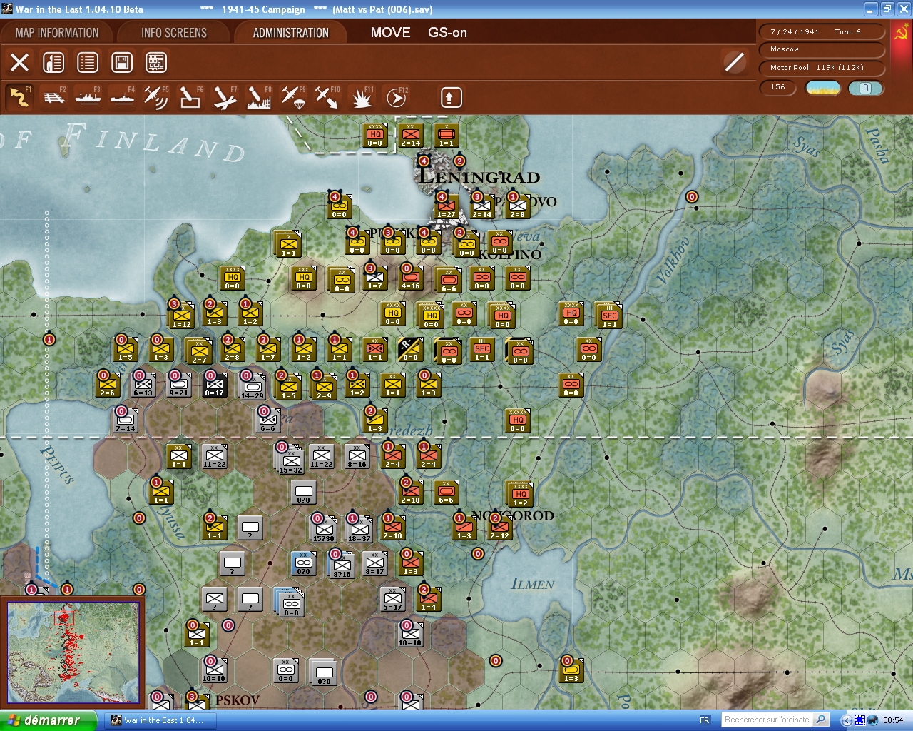The height and width of the screenshot is (731, 913).
Task: Click the overview minimap in the corner
Action: click(x=73, y=652)
